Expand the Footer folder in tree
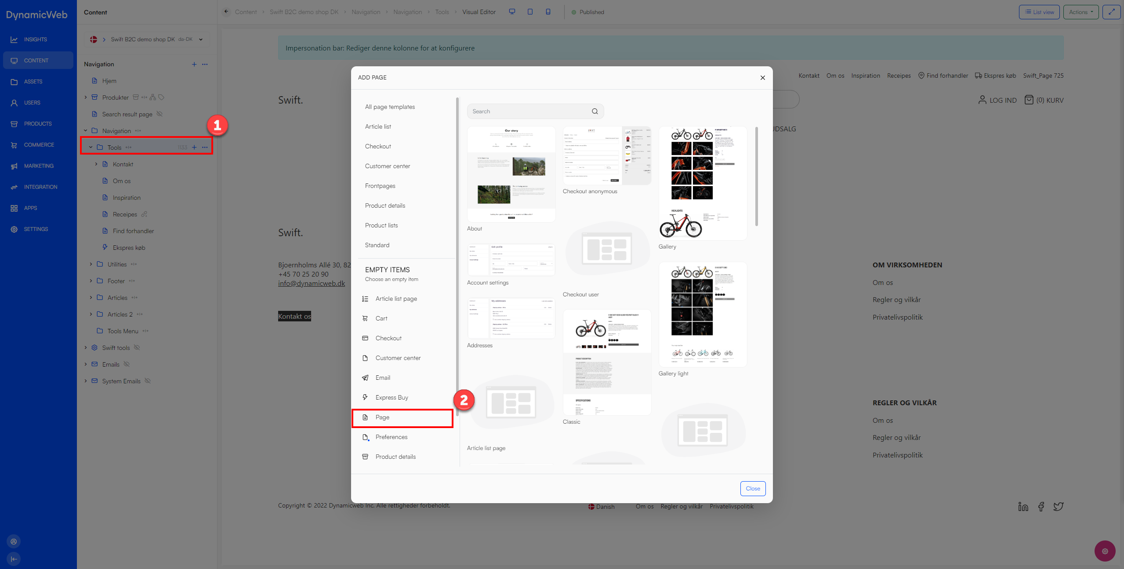Viewport: 1124px width, 569px height. coord(91,281)
